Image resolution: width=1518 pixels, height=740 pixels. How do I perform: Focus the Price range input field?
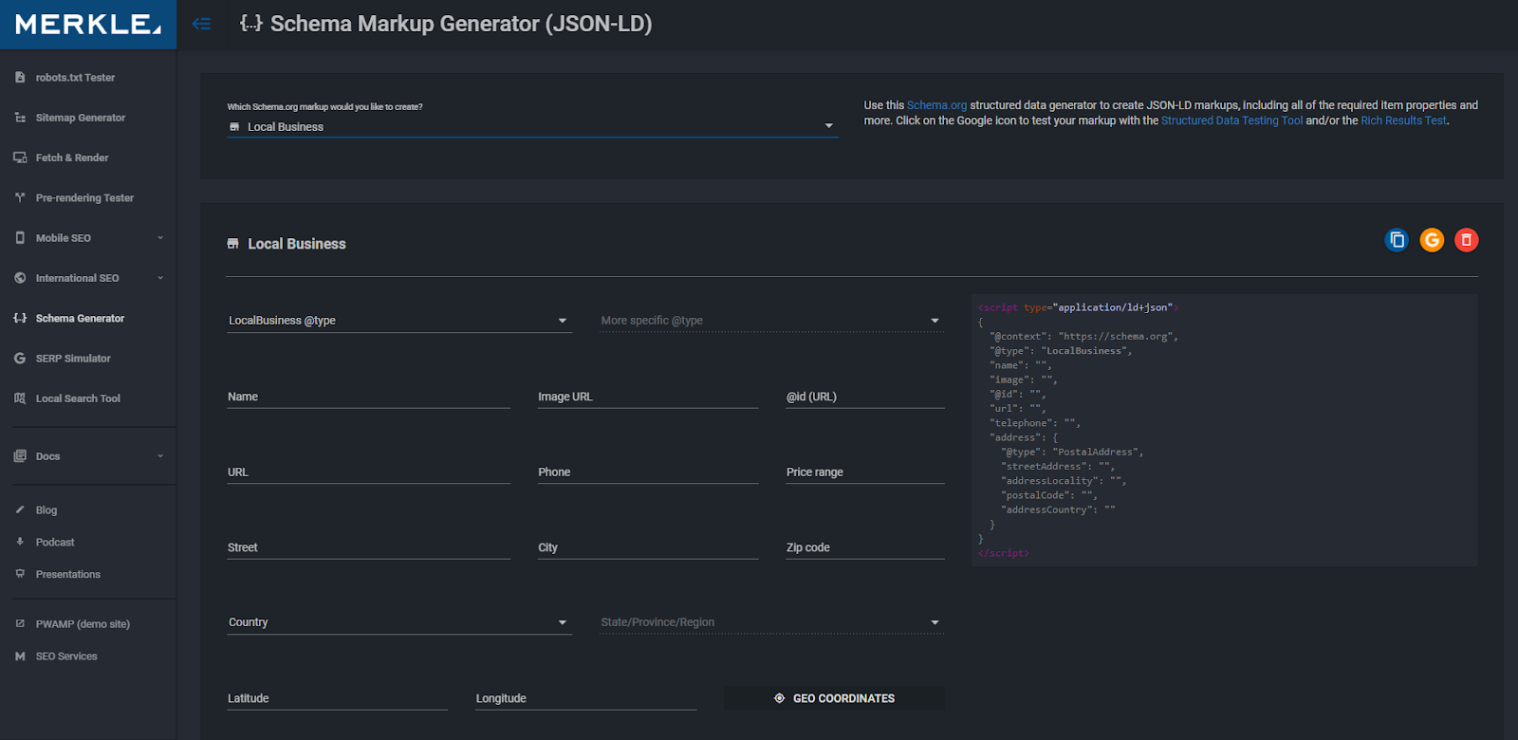[864, 472]
